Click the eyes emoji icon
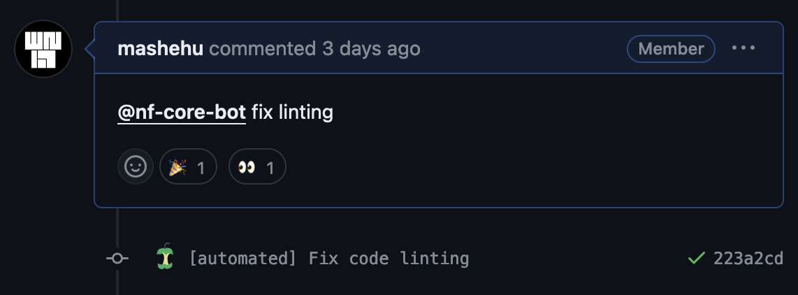The height and width of the screenshot is (295, 798). (246, 167)
